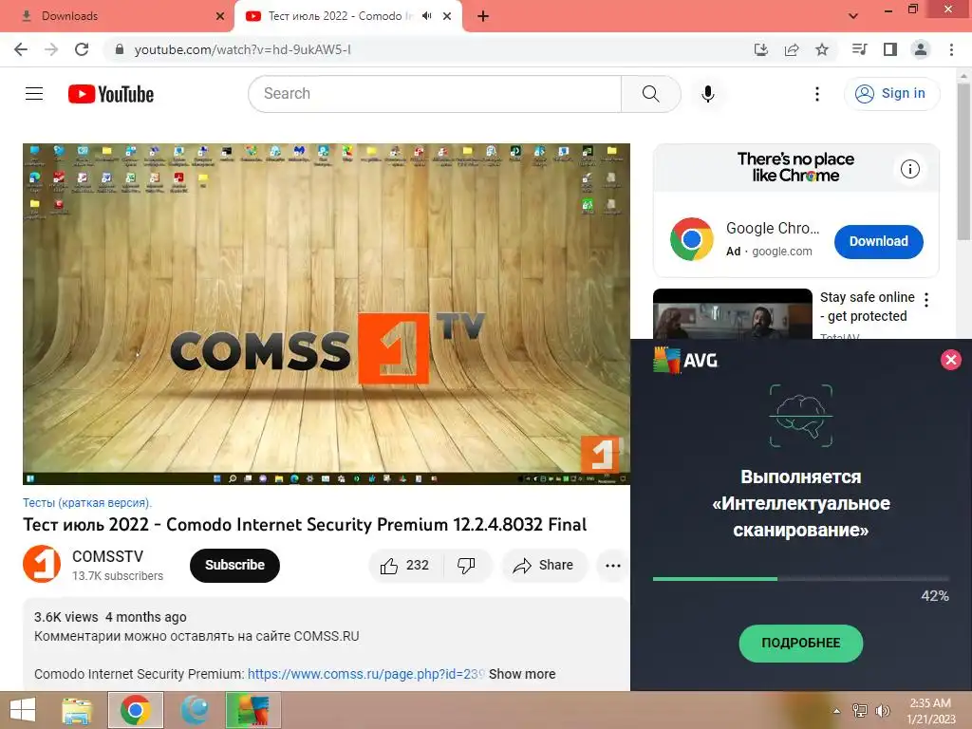
Task: Open AVG from the taskbar
Action: pyautogui.click(x=253, y=710)
